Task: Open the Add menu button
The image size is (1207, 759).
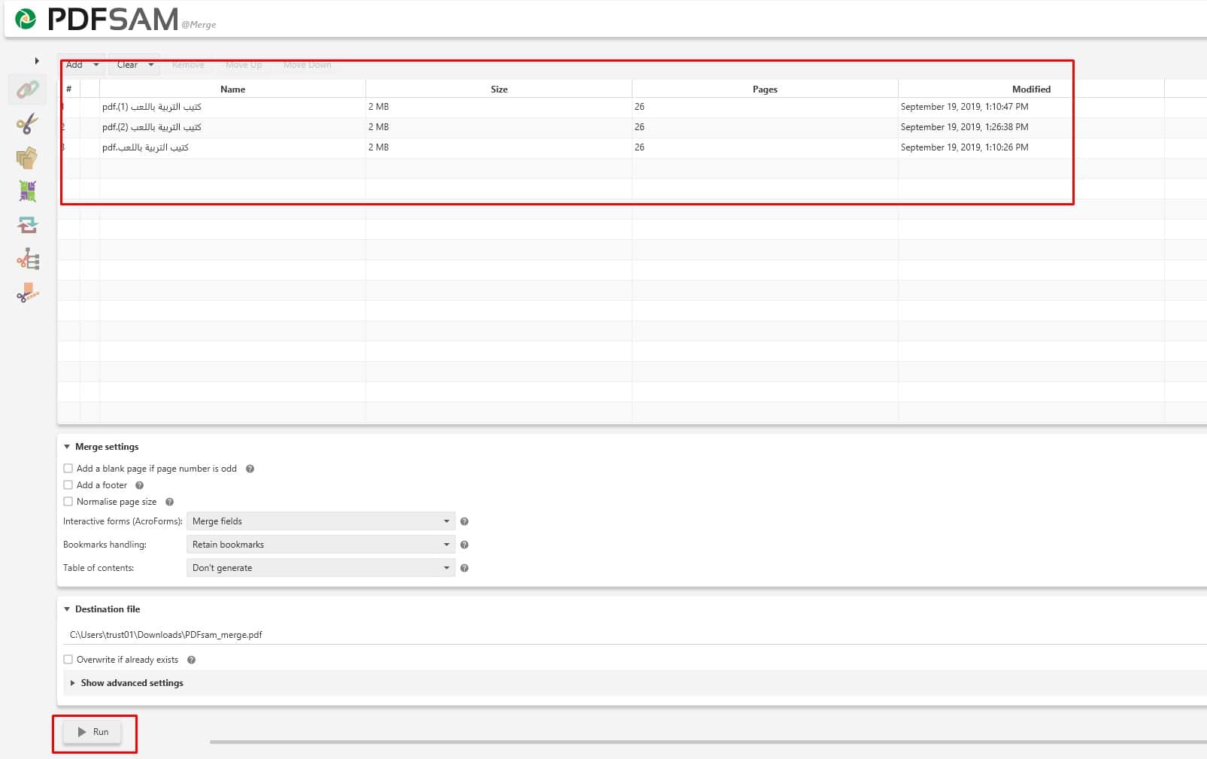Action: (81, 65)
